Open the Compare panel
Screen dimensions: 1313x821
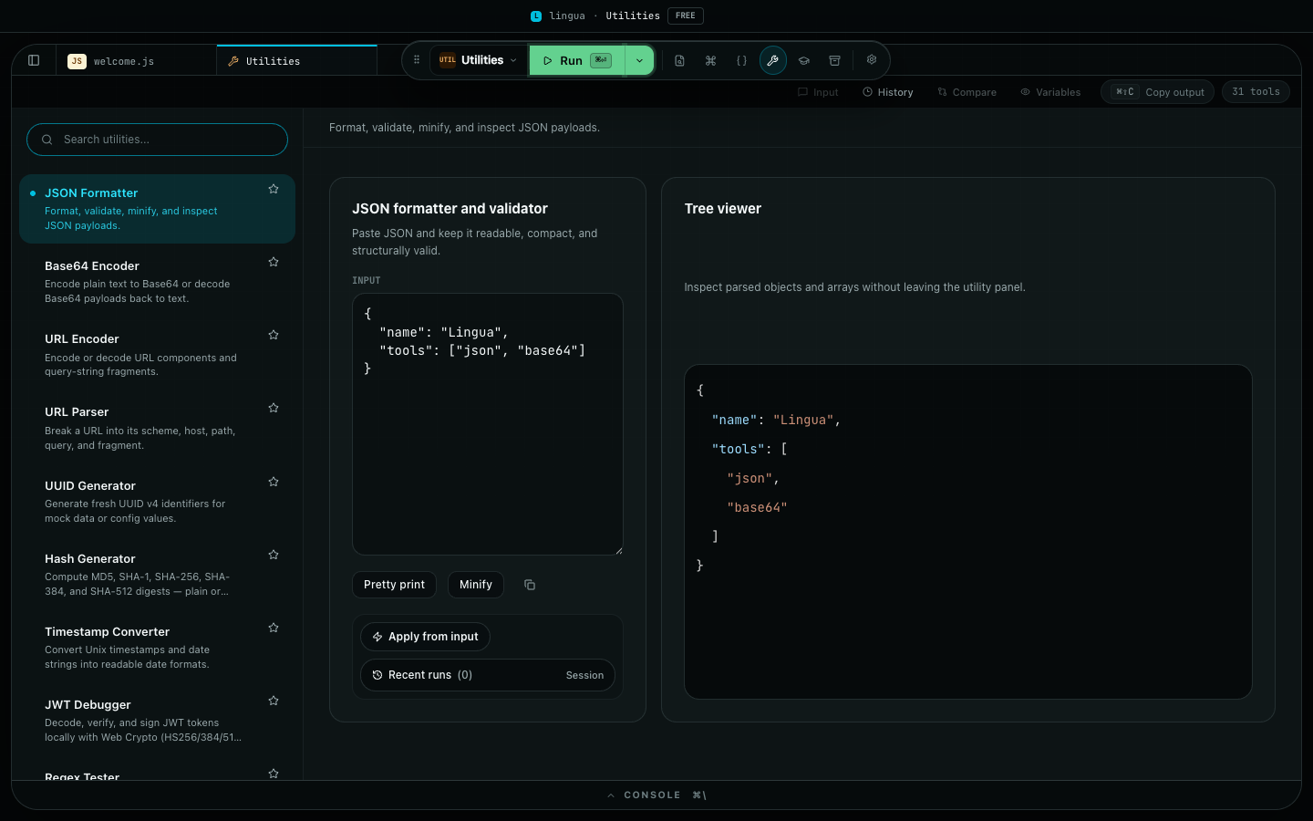[967, 92]
